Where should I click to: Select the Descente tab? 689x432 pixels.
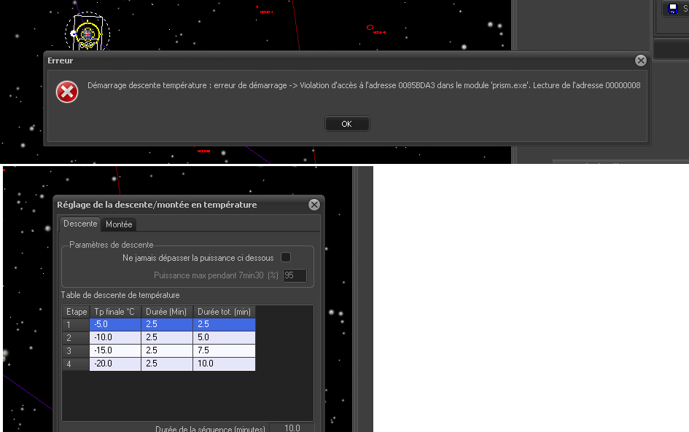click(x=80, y=224)
